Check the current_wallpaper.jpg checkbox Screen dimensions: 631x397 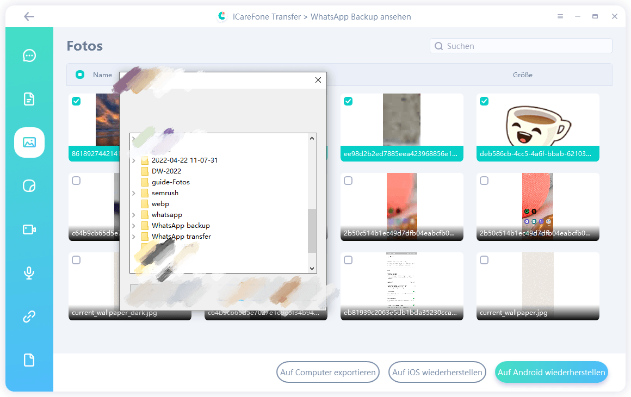(x=484, y=260)
